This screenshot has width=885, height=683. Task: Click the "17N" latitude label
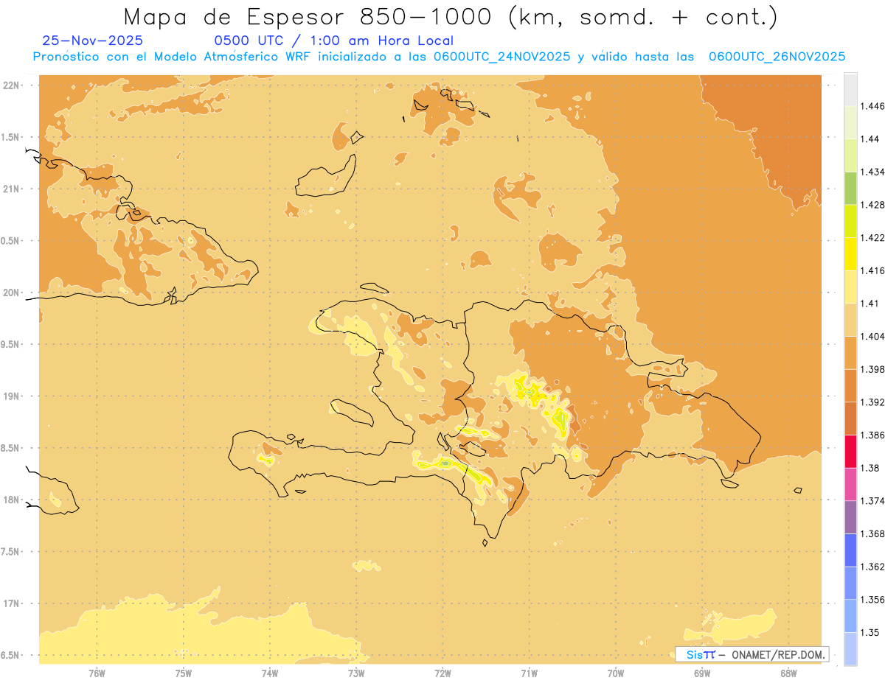coord(11,603)
